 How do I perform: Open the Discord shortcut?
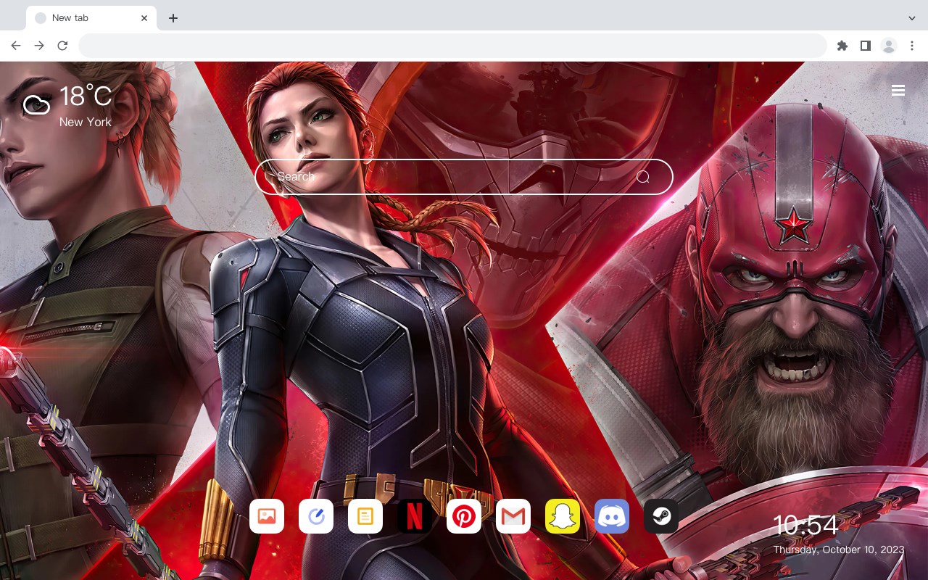tap(612, 516)
